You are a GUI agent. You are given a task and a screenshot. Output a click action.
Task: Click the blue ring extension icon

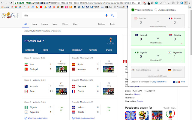pos(181,3)
